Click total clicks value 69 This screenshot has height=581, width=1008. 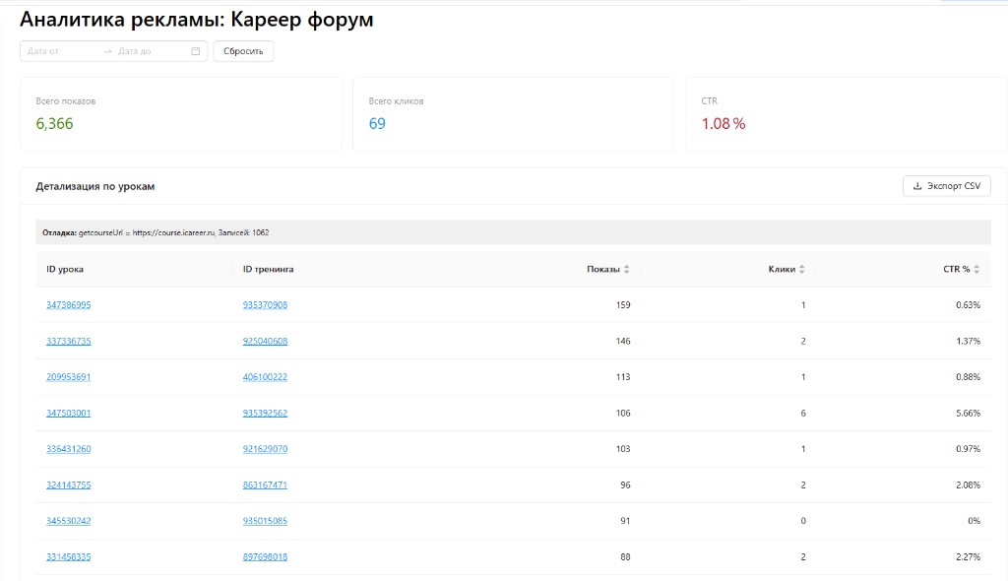coord(377,123)
